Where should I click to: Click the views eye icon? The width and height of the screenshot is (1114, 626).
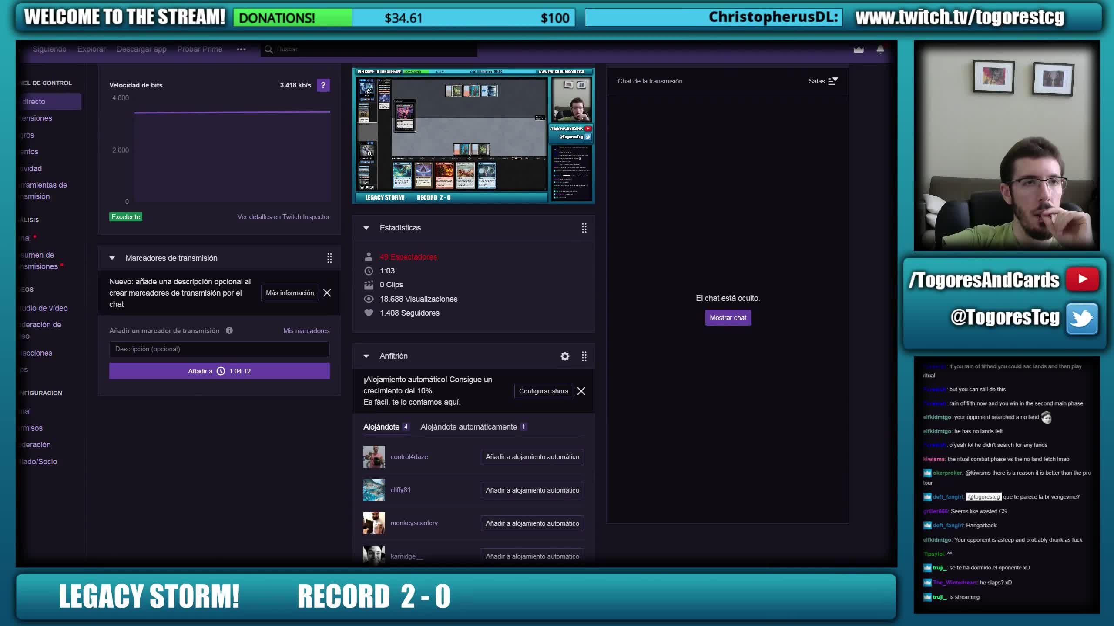[x=369, y=299]
